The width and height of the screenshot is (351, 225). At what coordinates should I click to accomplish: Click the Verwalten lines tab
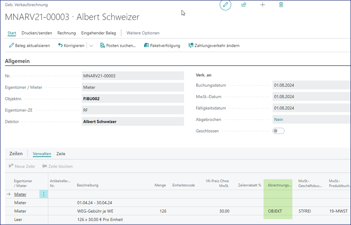pyautogui.click(x=42, y=154)
